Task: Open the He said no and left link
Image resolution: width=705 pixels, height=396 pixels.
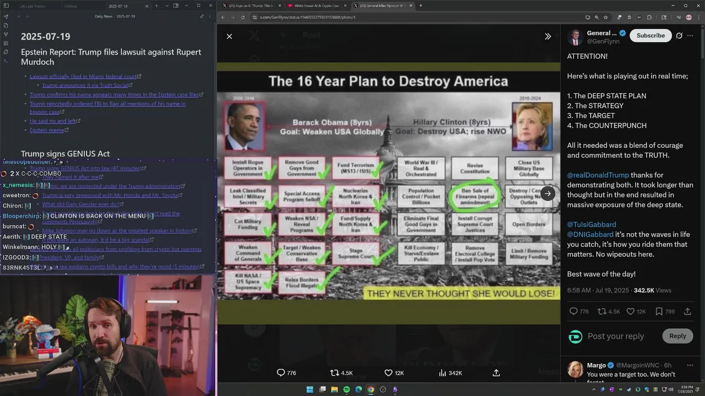Action: point(53,121)
